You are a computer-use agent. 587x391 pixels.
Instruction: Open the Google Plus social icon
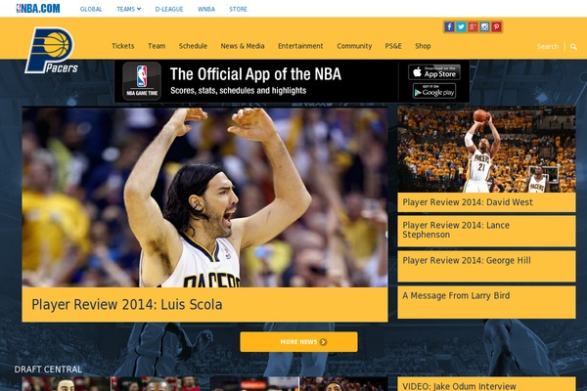473,27
